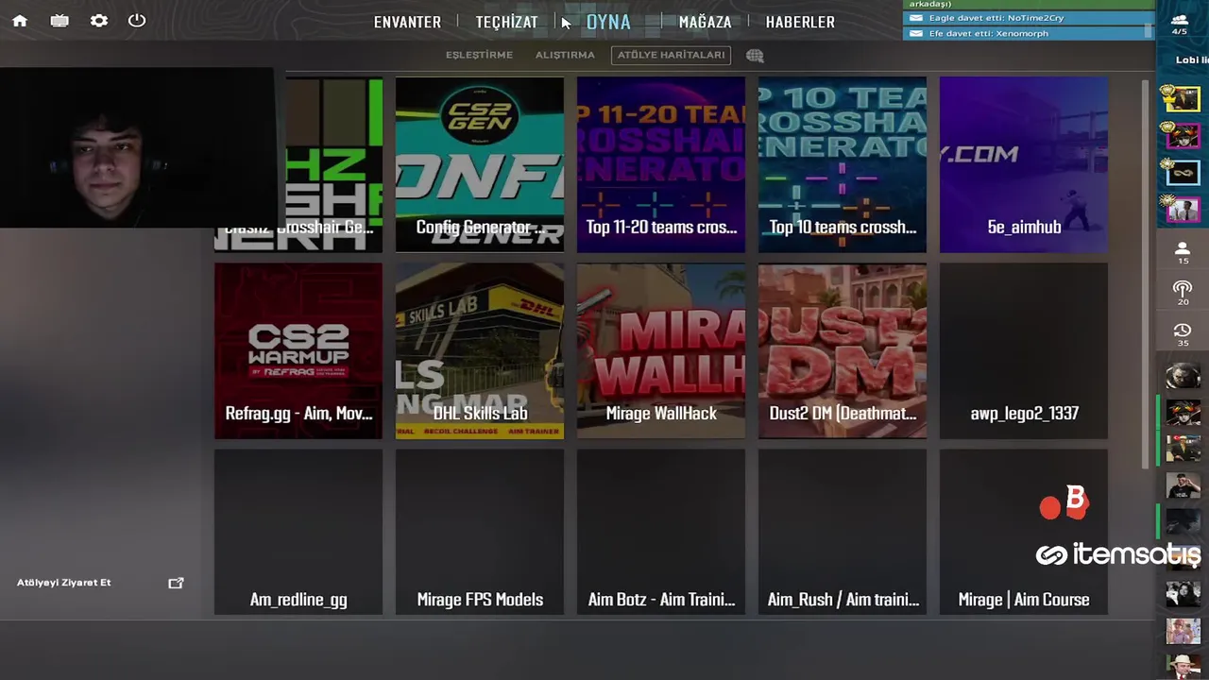Select the EŞLEŞTİRME sub-tab

(479, 55)
